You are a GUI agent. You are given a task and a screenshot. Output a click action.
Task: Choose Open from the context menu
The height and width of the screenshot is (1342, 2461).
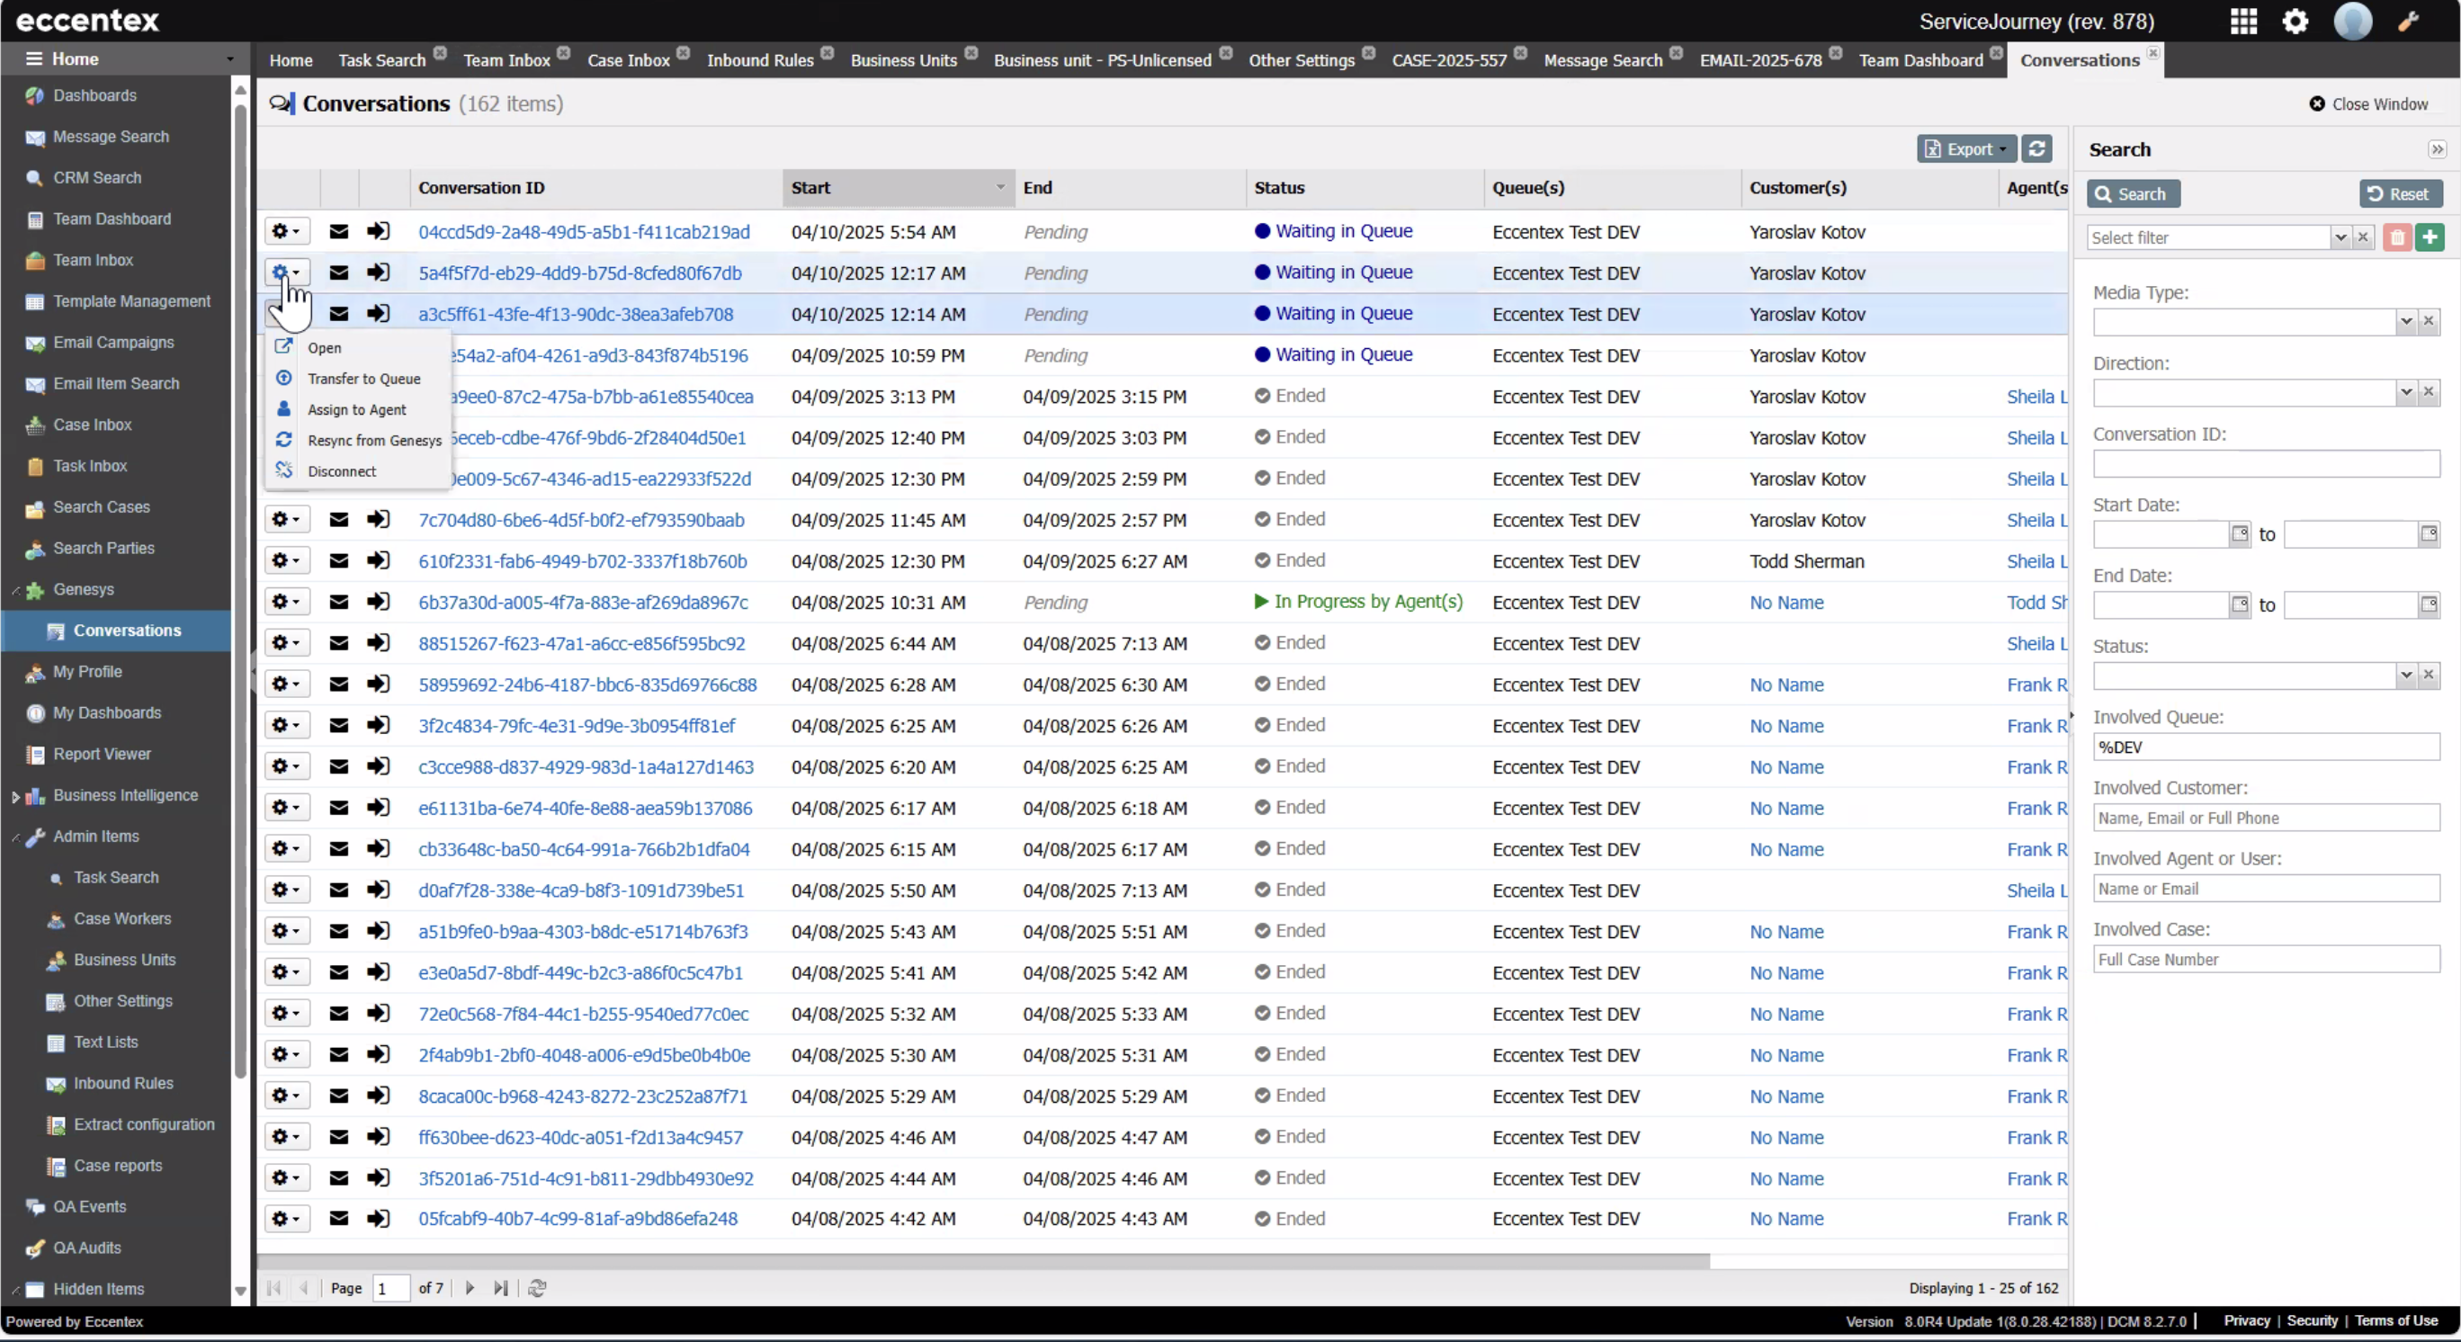(x=324, y=349)
